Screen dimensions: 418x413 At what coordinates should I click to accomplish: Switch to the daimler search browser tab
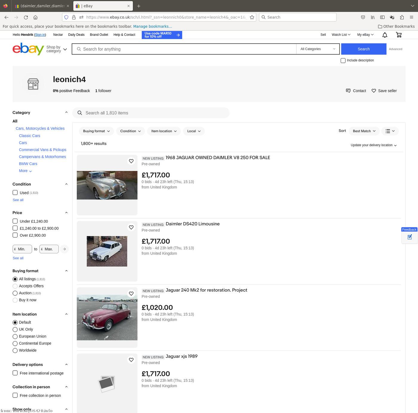click(x=42, y=6)
